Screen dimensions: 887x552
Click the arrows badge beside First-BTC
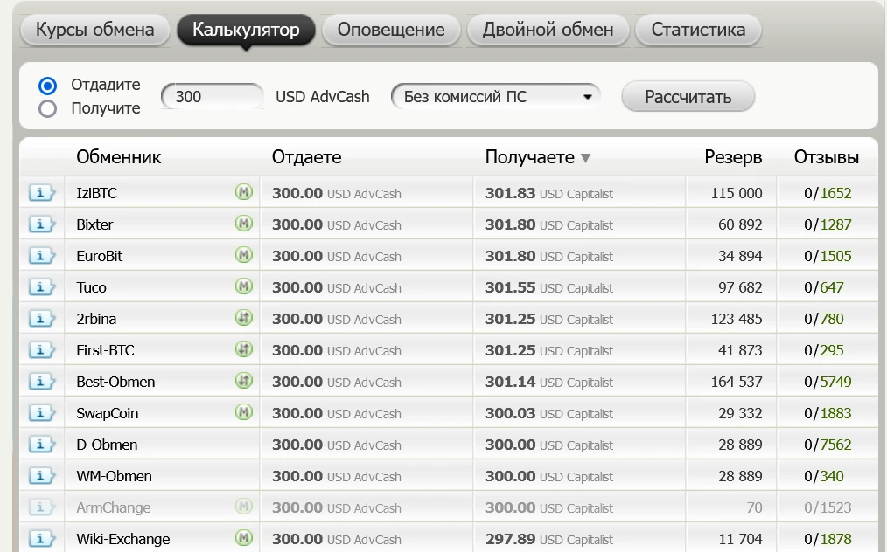(244, 349)
